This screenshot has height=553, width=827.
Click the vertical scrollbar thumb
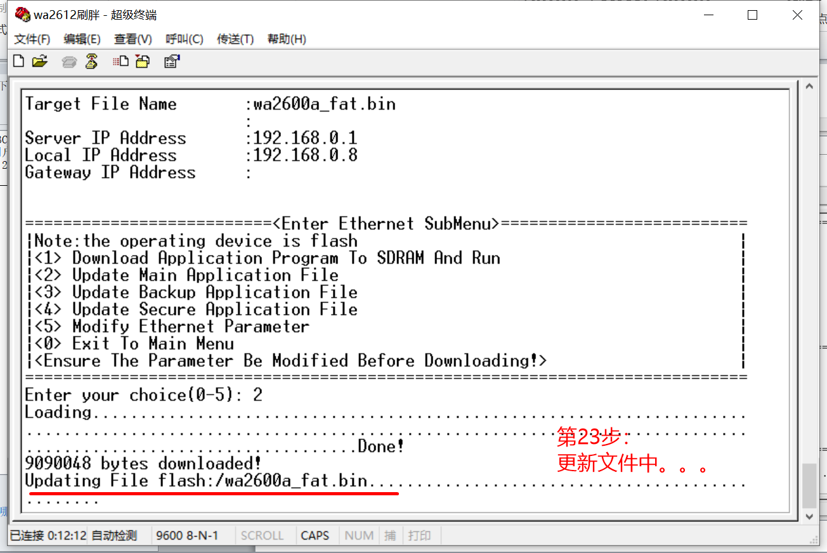point(809,485)
